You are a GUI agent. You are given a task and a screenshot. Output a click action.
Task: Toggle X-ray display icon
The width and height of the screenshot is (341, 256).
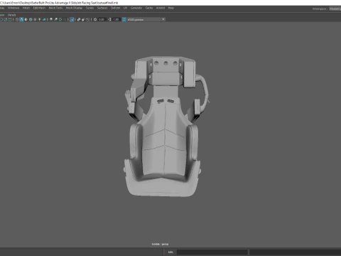click(x=79, y=19)
